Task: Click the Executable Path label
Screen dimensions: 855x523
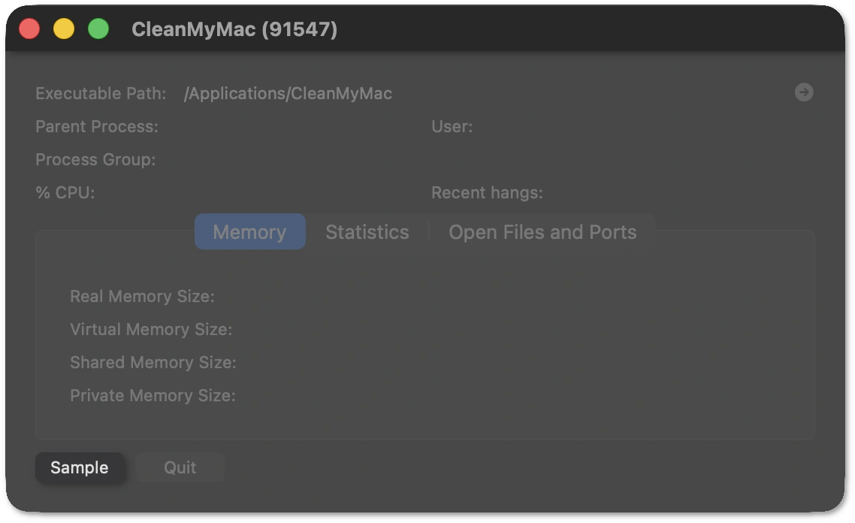Action: 101,93
